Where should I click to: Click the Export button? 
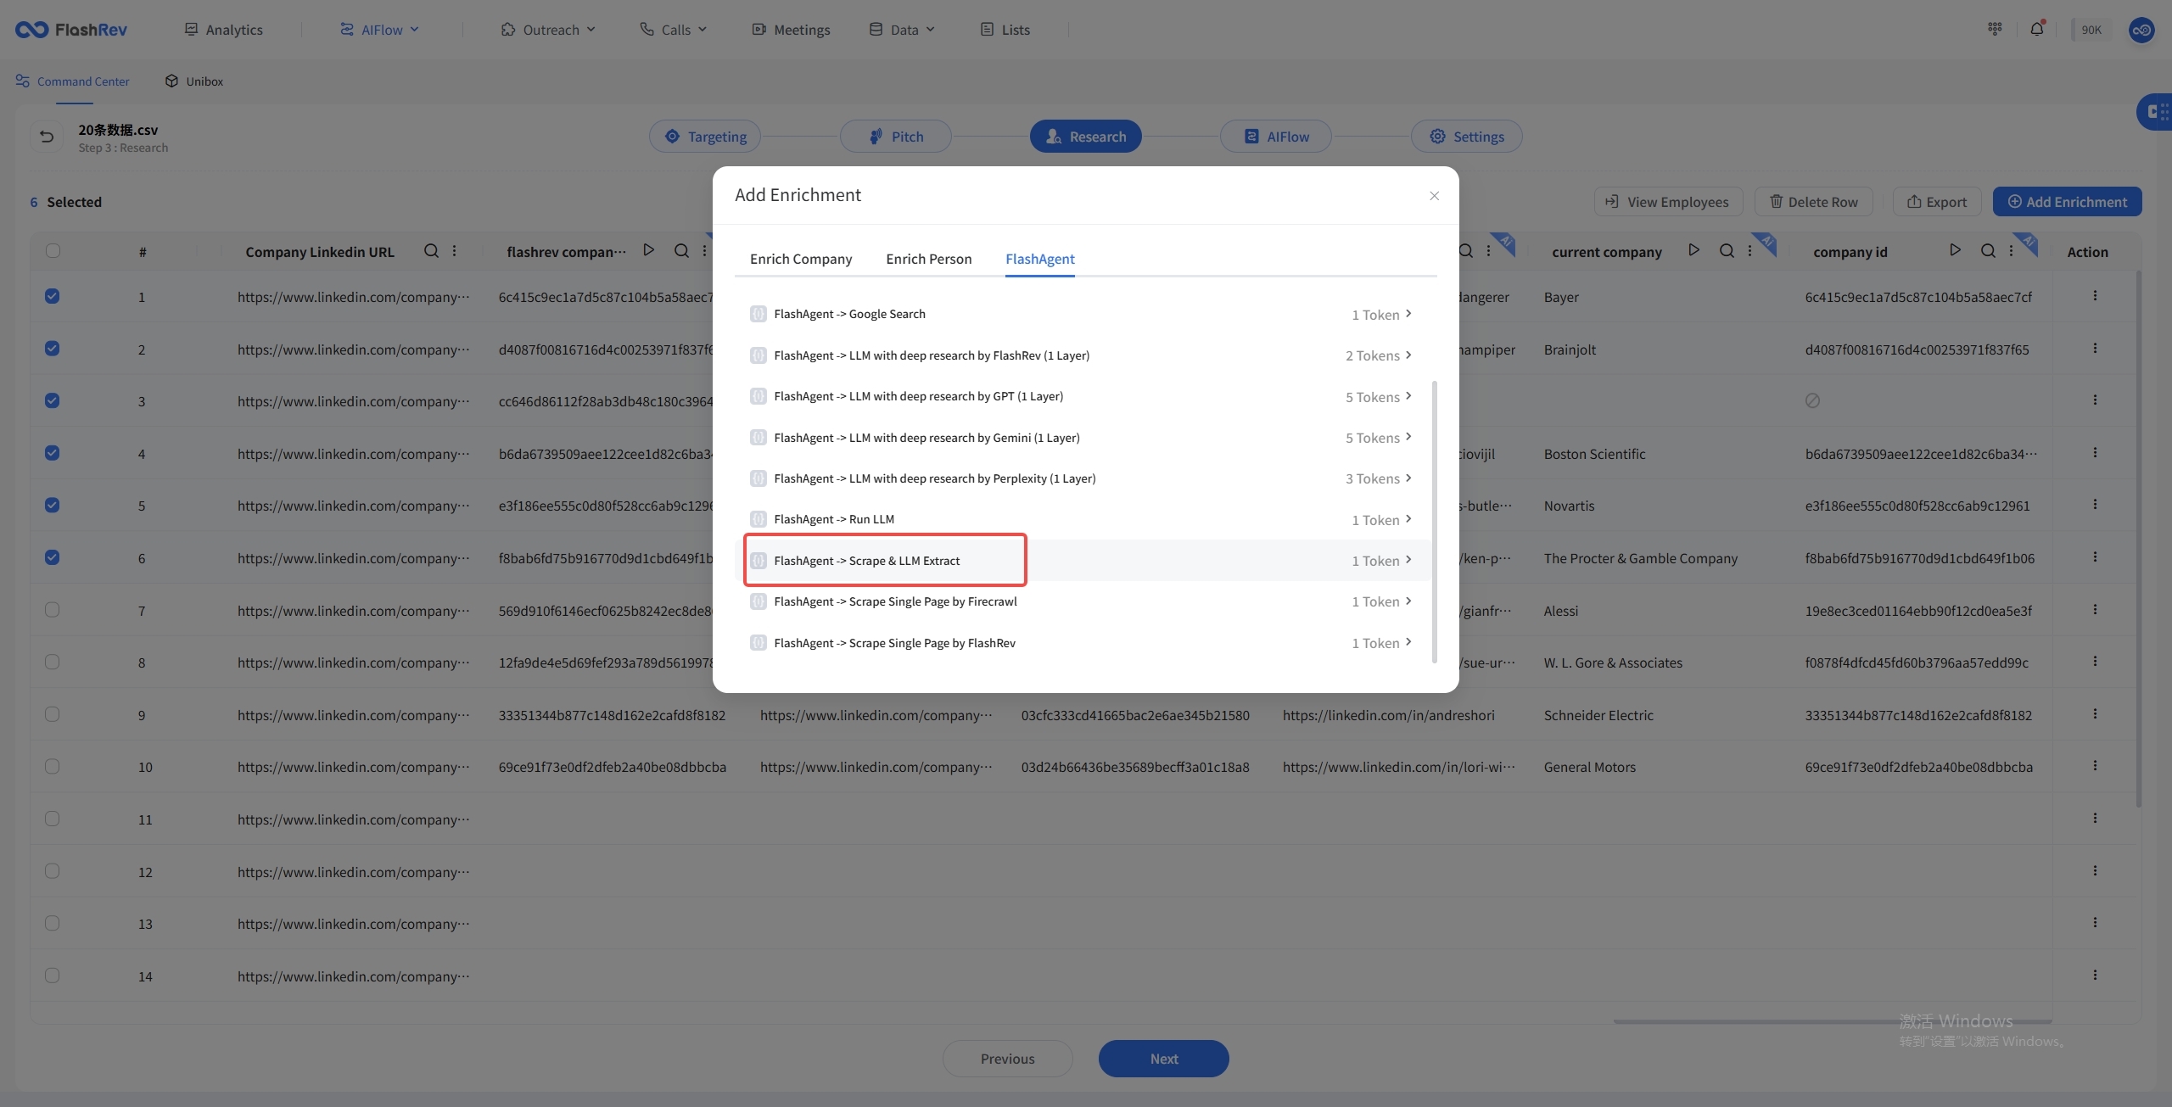pos(1937,202)
